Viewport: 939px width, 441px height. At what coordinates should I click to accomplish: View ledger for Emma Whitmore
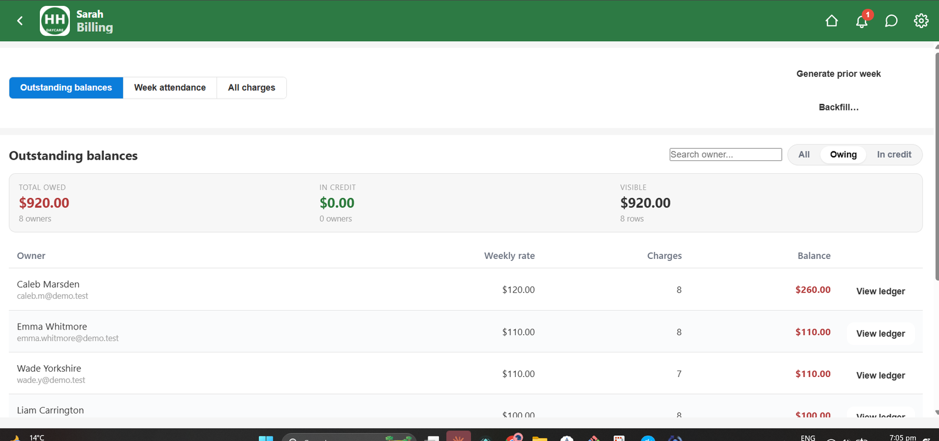[880, 334]
